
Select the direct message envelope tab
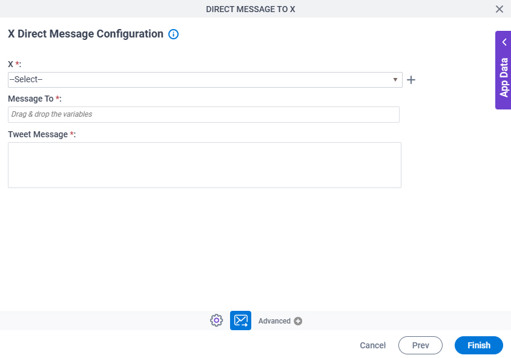tap(240, 321)
